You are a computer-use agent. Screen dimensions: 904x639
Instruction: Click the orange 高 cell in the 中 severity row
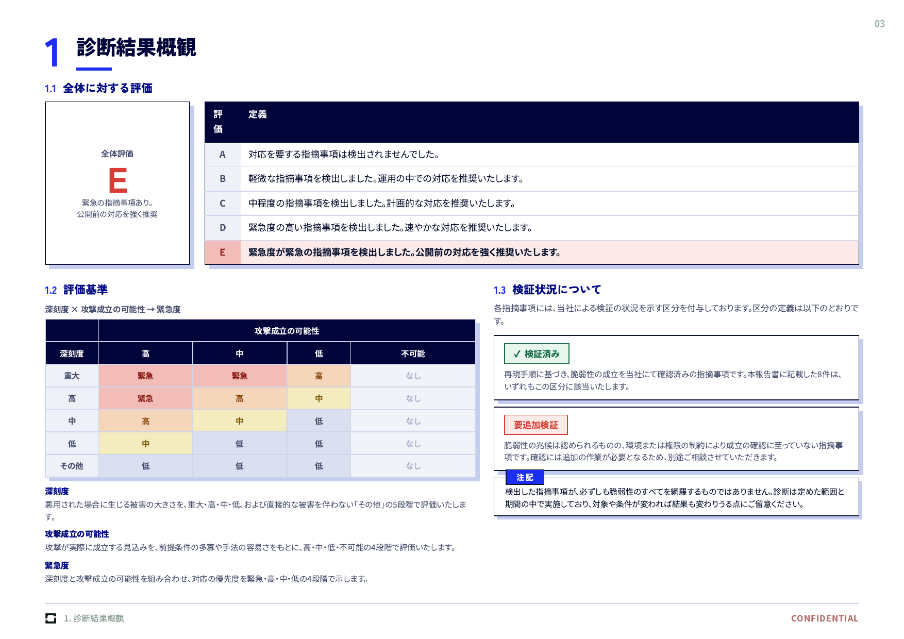tap(145, 421)
